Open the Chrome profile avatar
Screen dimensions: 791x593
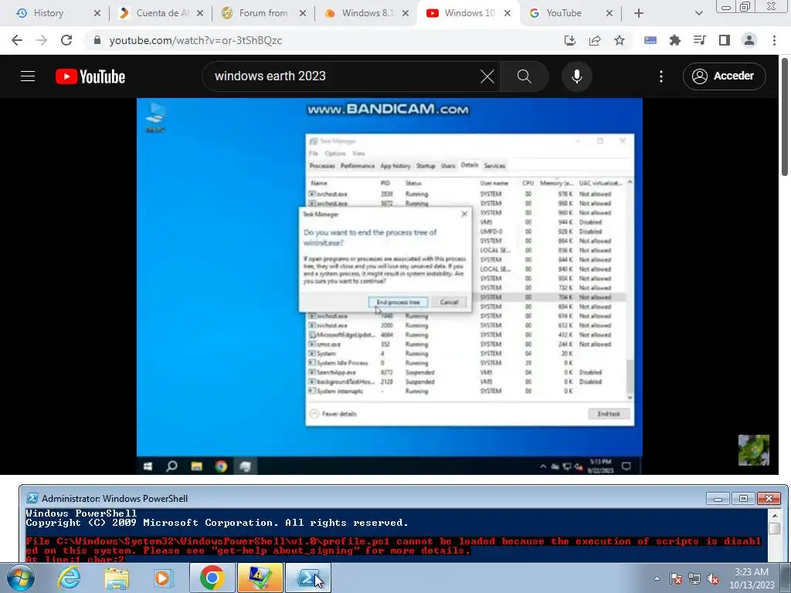749,40
